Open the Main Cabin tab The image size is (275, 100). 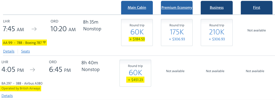(x=137, y=8)
